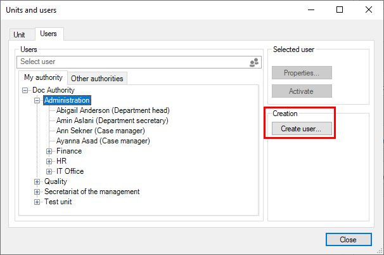The height and width of the screenshot is (255, 384).
Task: Expand the IT Office node
Action: [x=49, y=171]
